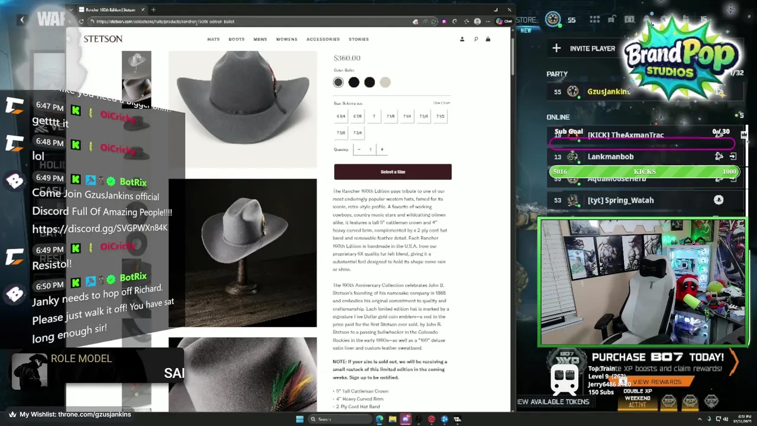
Task: Open the Stetson shopping bag icon
Action: tap(488, 39)
